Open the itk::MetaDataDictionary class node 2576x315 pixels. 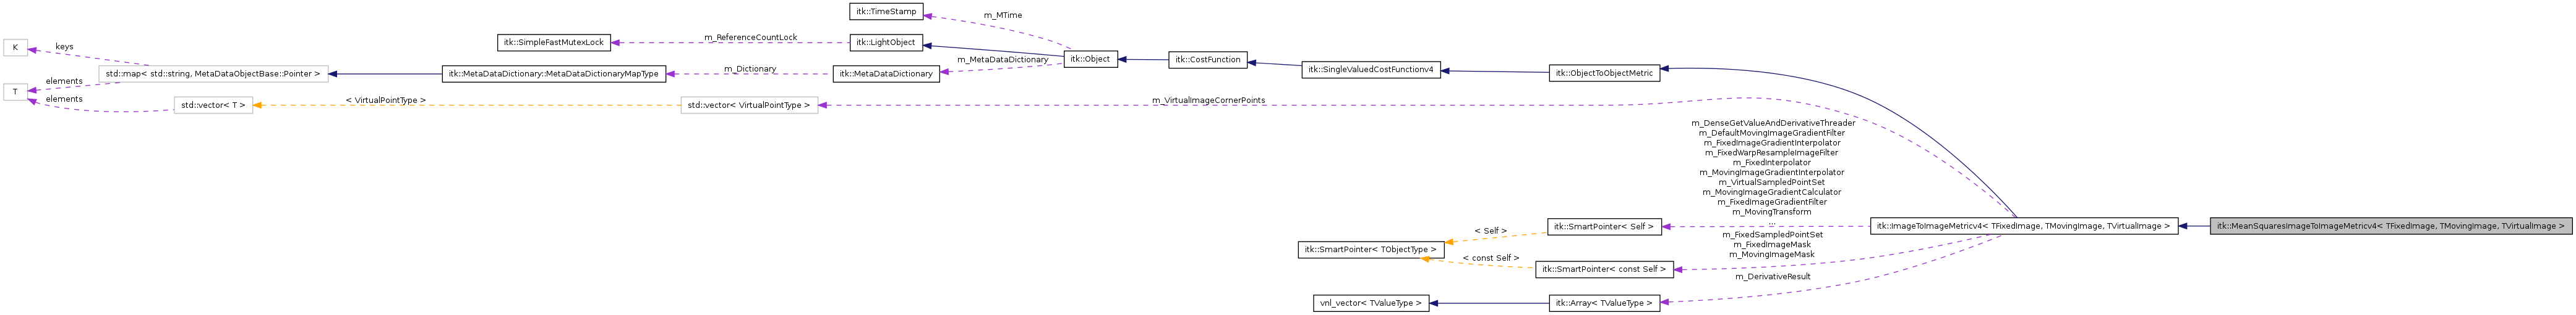tap(886, 74)
